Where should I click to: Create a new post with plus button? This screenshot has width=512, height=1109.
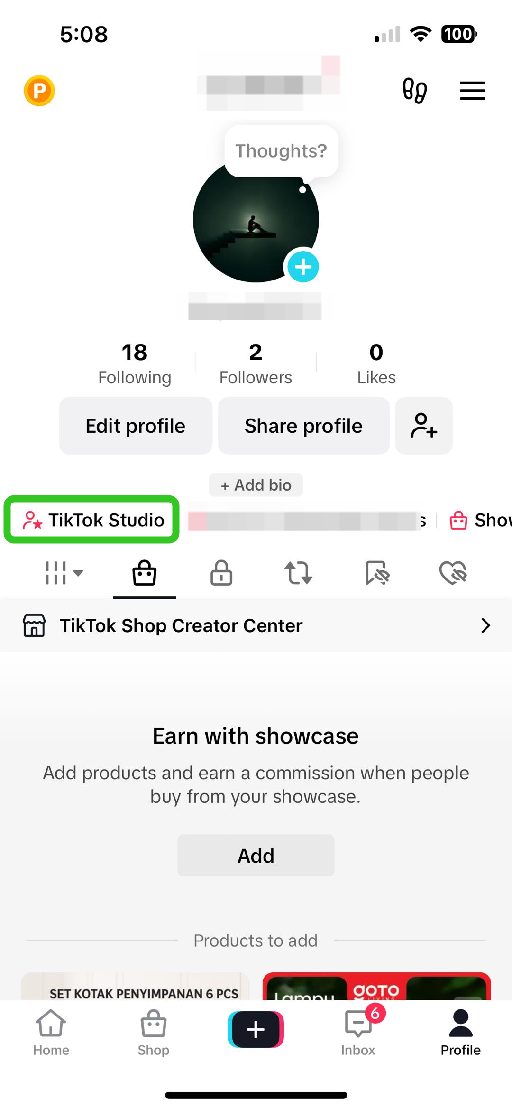256,1029
